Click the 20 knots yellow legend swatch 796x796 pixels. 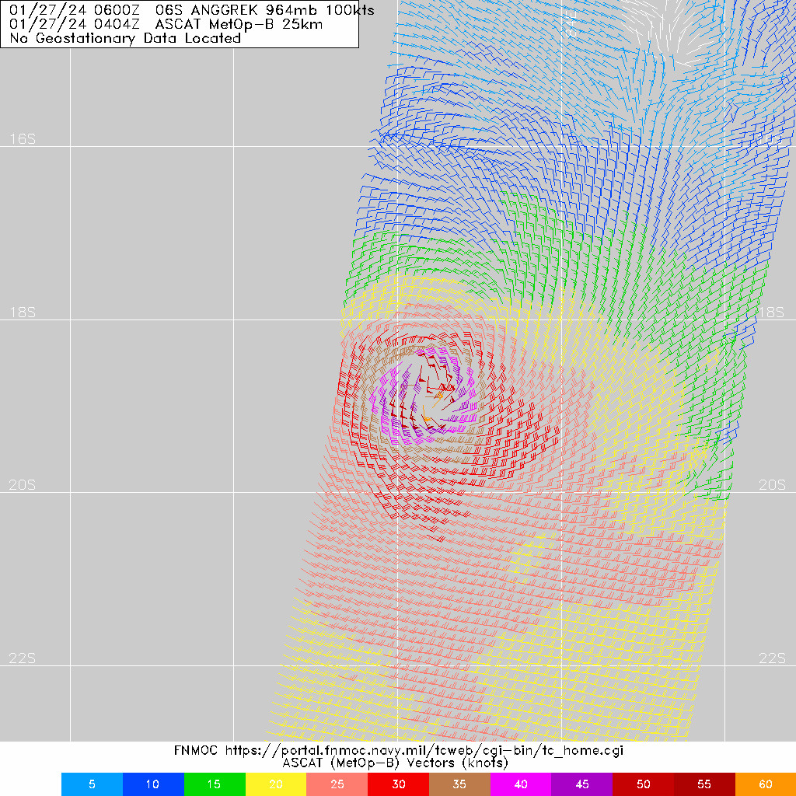click(x=276, y=784)
